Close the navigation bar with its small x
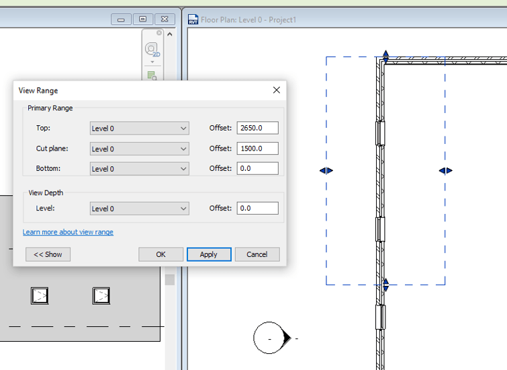This screenshot has width=507, height=370. click(159, 33)
